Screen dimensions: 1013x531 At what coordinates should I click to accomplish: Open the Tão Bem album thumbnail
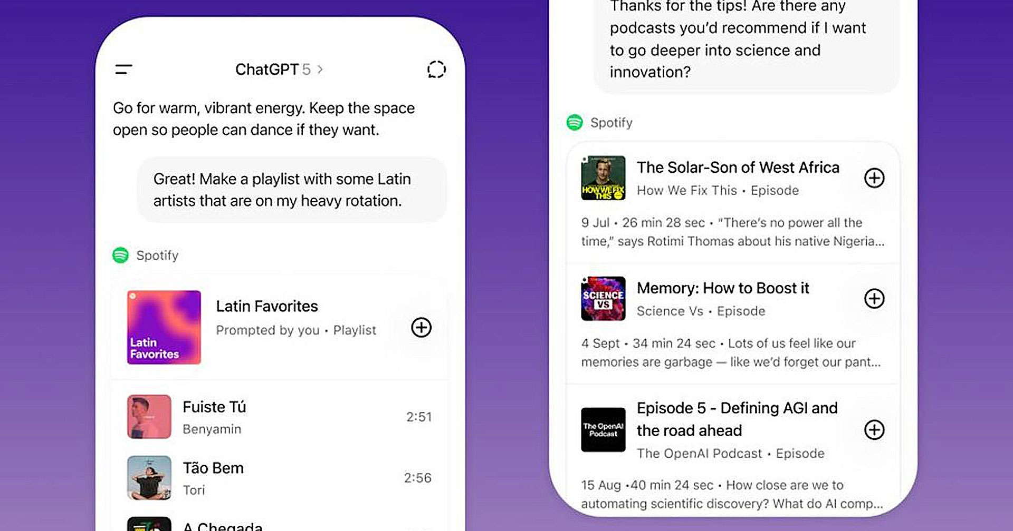[149, 478]
